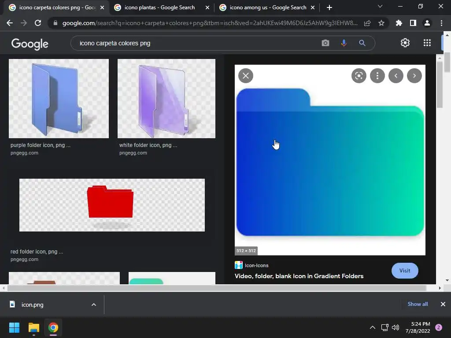The height and width of the screenshot is (338, 451).
Task: Open the Icon-Icons source link
Action: coord(257,265)
